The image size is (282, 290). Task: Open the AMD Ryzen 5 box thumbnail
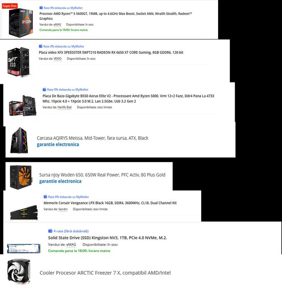pyautogui.click(x=21, y=22)
